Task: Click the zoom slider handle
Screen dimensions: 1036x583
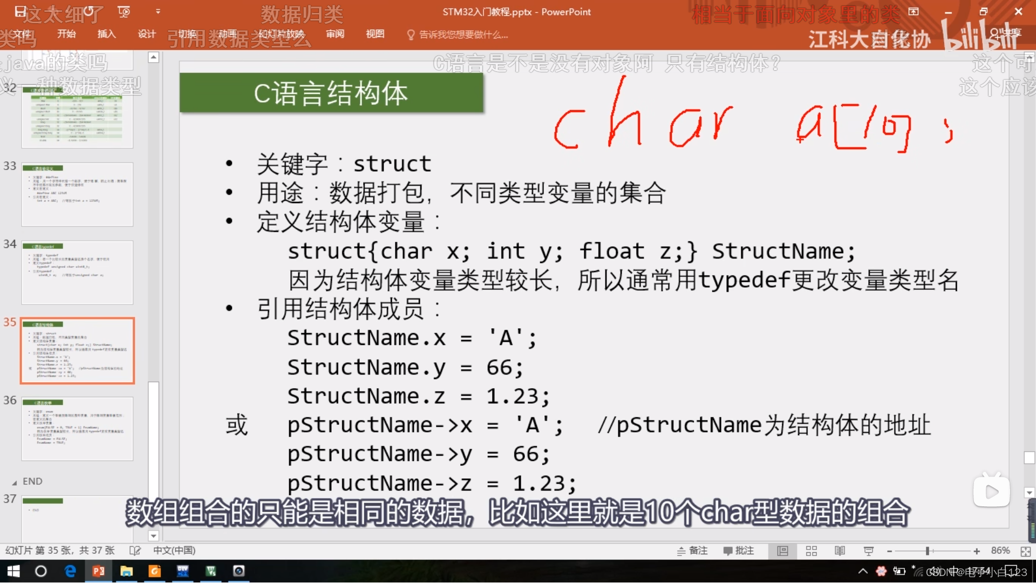Action: point(927,551)
